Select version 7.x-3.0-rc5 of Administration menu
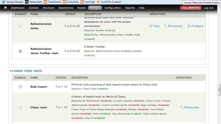221x124 pixels. [72, 26]
